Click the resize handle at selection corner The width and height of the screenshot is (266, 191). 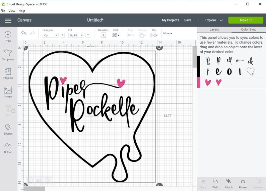click(159, 185)
